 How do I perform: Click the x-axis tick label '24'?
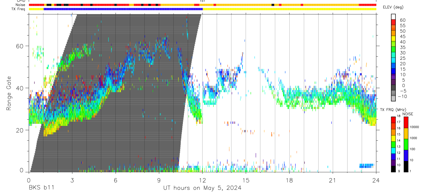[x=376, y=180]
